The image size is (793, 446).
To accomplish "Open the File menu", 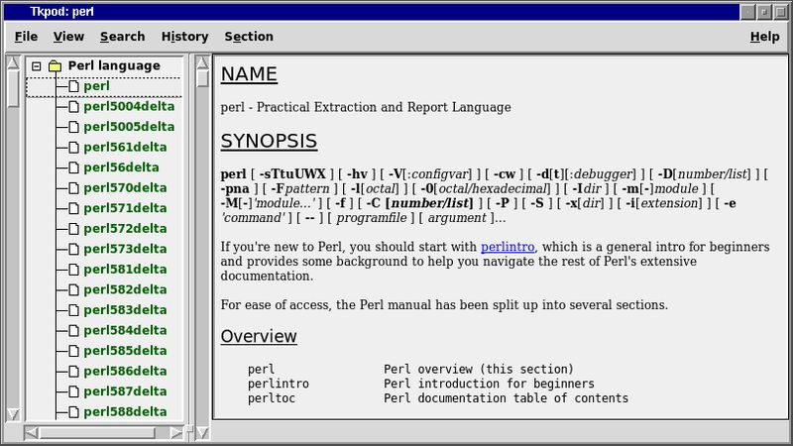I will click(x=26, y=37).
